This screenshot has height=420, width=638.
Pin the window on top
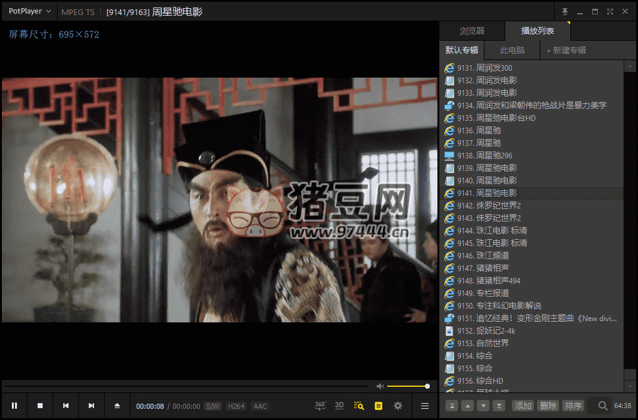565,12
